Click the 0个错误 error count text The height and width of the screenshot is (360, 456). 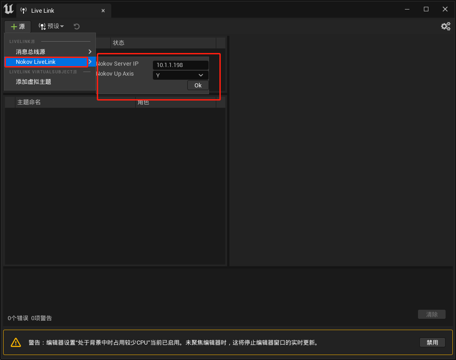coord(18,318)
